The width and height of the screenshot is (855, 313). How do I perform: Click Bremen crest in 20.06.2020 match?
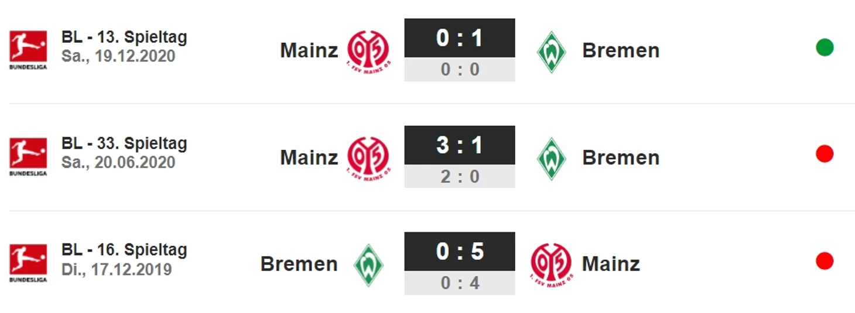click(551, 158)
